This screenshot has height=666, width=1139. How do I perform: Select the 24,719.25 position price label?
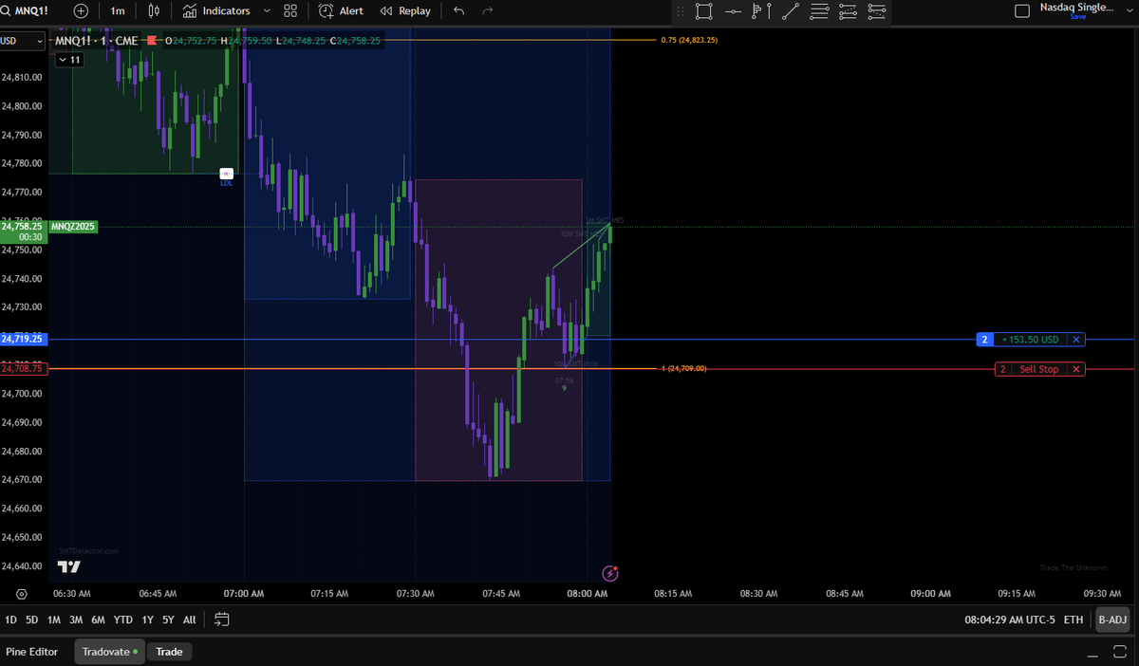click(x=23, y=339)
